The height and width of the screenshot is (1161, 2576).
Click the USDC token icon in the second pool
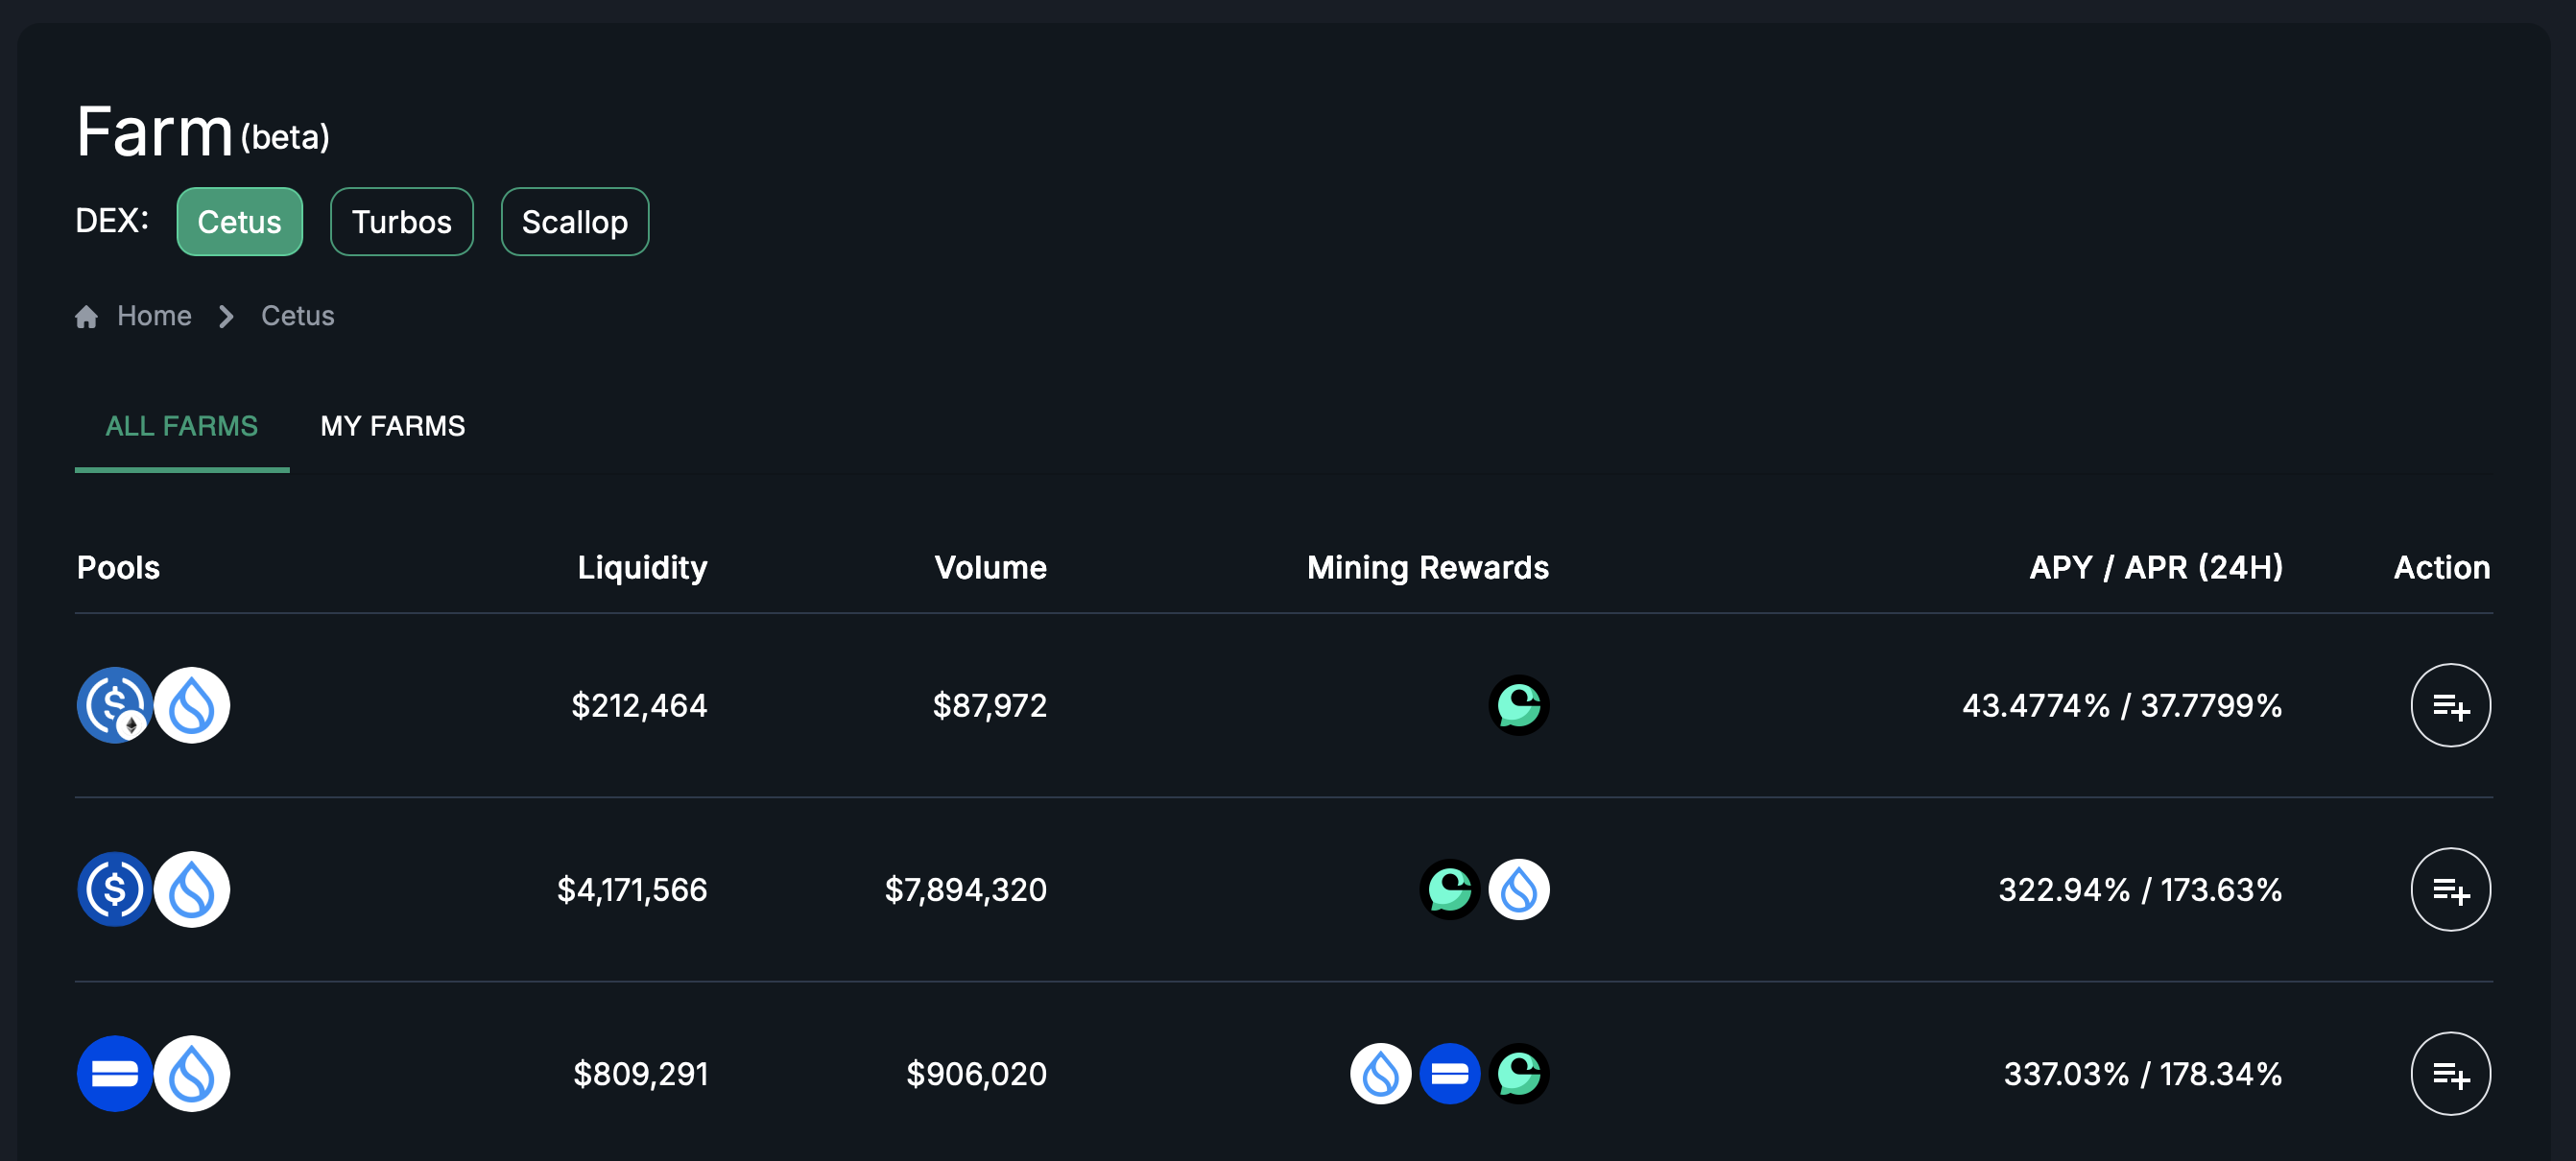coord(114,889)
